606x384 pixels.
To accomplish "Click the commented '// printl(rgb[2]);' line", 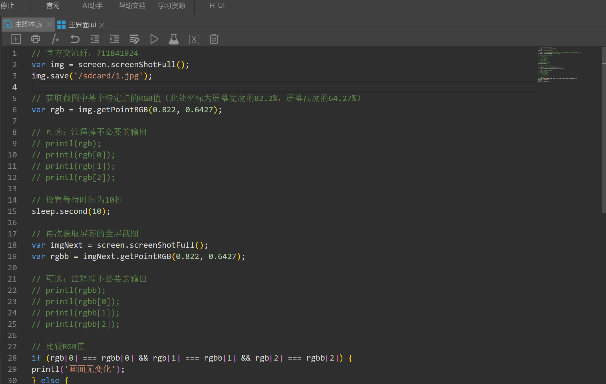I will point(73,177).
